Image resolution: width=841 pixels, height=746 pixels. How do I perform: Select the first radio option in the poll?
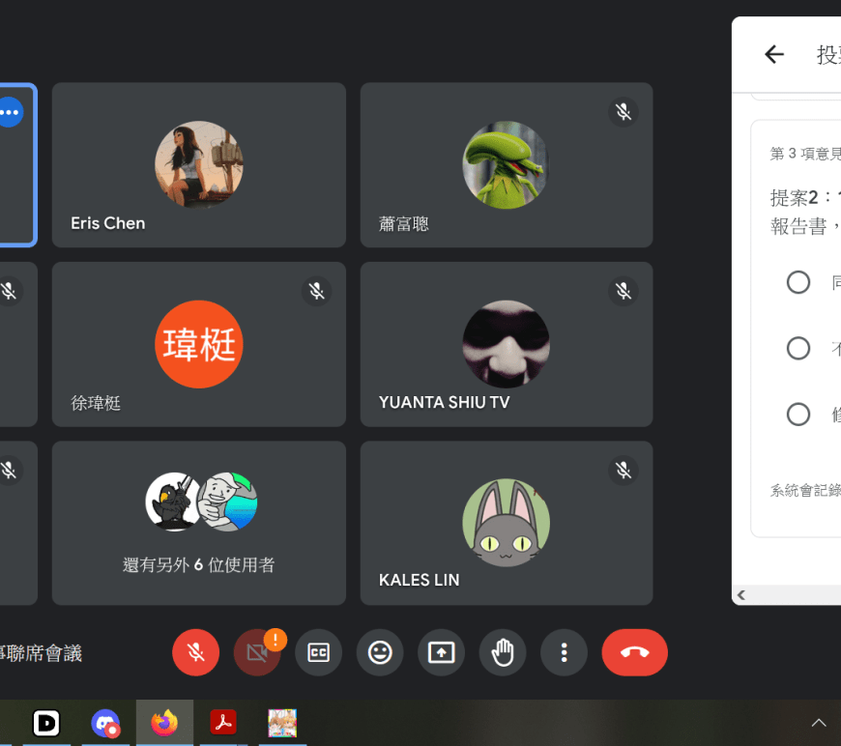(x=798, y=282)
